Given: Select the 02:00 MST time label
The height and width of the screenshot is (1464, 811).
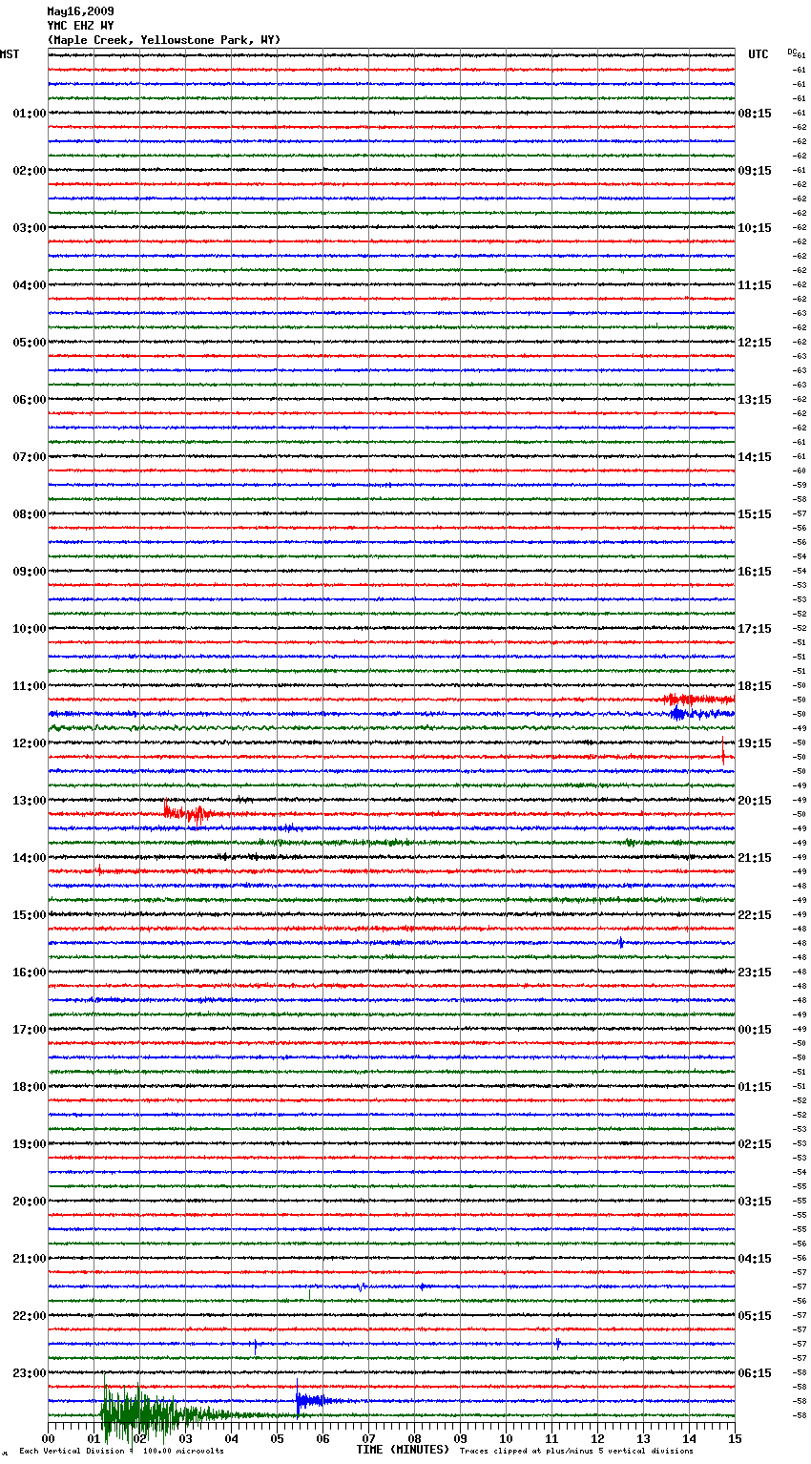Looking at the screenshot, I should point(30,171).
